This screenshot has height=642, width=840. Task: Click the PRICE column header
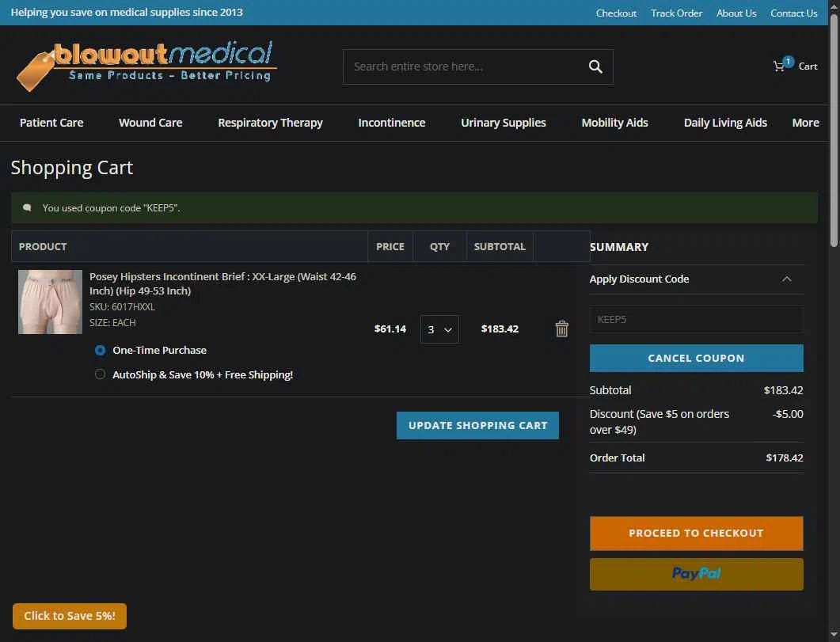390,247
